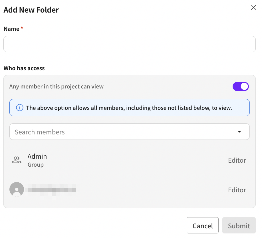Viewport: 262px width, 238px height.
Task: Click the Name text field
Action: [129, 44]
